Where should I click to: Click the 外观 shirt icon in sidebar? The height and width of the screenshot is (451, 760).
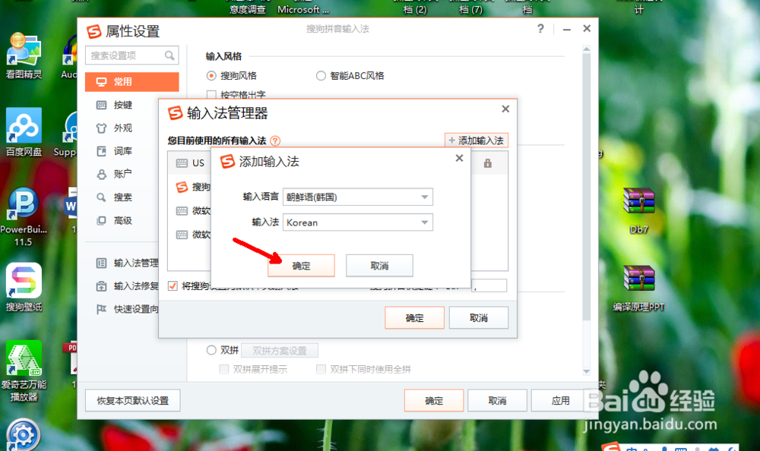tap(101, 128)
